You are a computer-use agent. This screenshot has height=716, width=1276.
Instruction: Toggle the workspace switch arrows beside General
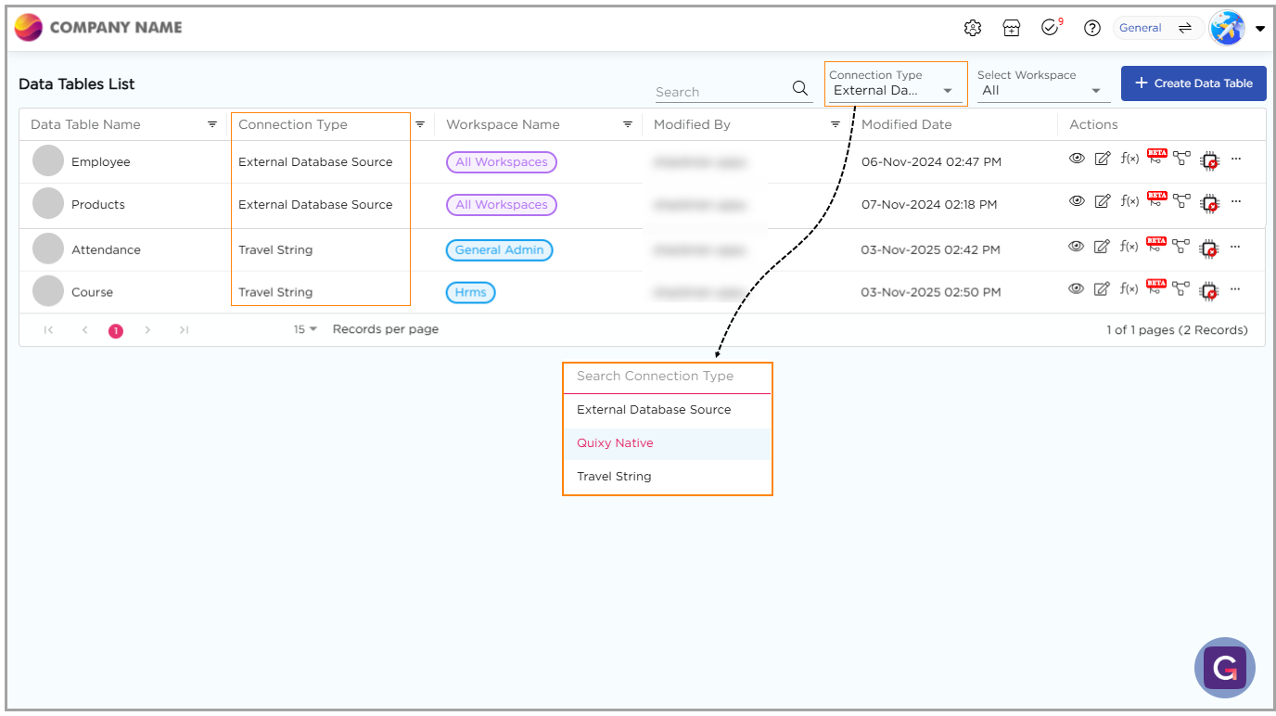click(1185, 28)
